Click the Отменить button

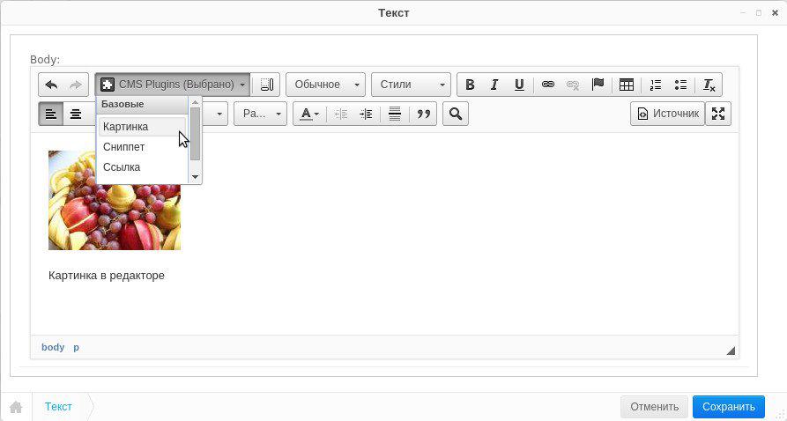point(654,407)
